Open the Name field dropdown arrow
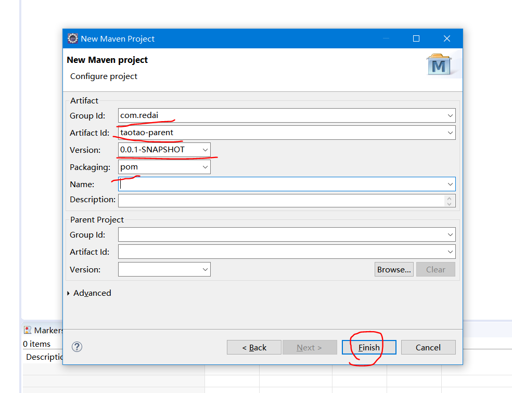The image size is (512, 393). click(x=450, y=184)
